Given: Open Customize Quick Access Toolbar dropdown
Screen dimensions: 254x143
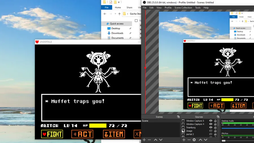Looking at the screenshot, I should [119, 2].
